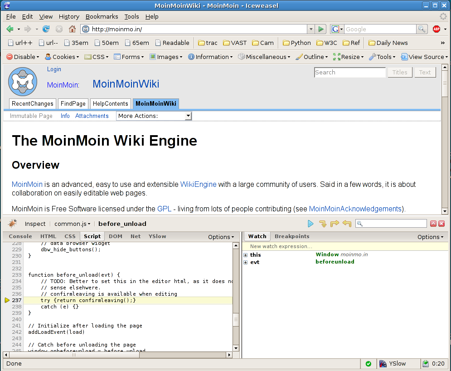Open the common.js script file dropdown

[x=72, y=224]
